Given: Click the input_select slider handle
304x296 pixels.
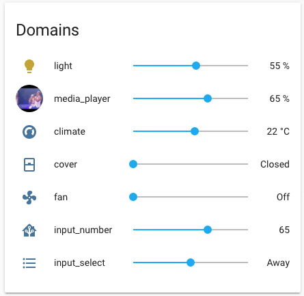Looking at the screenshot, I should (x=191, y=263).
